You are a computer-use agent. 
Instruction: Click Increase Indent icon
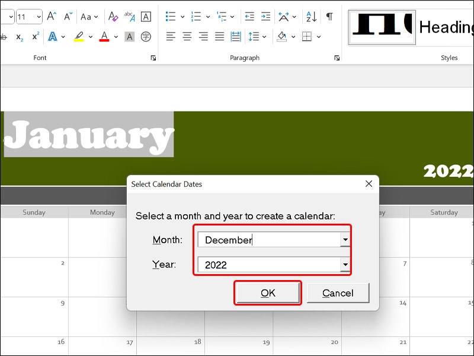[265, 17]
